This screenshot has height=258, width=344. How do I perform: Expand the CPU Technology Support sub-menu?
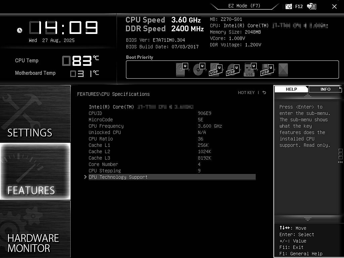[x=118, y=177]
